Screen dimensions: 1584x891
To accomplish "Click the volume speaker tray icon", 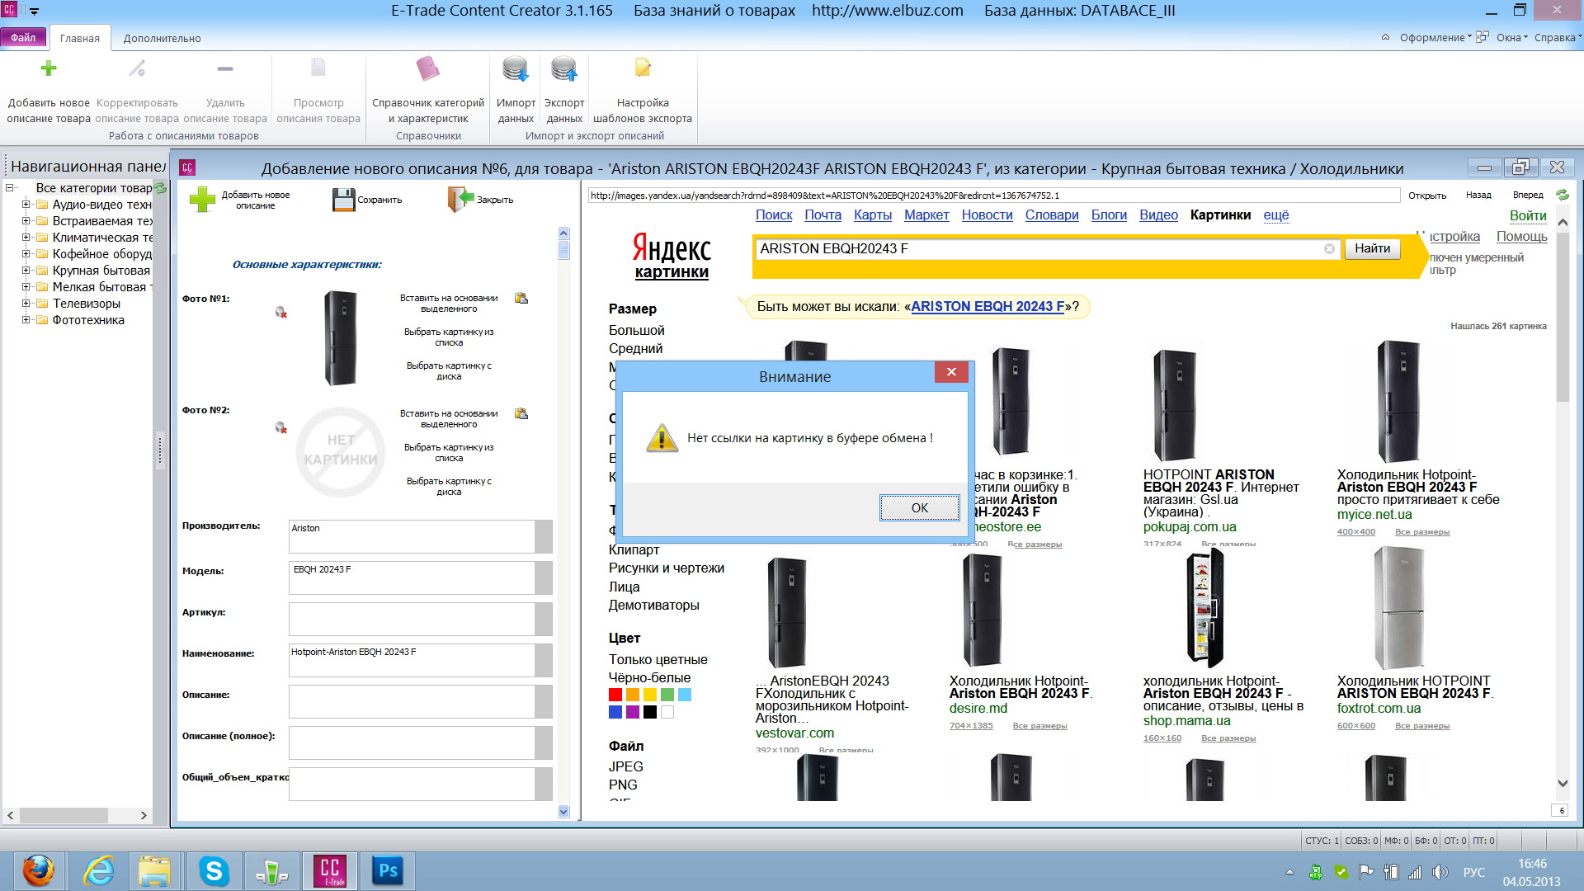I will [x=1440, y=872].
